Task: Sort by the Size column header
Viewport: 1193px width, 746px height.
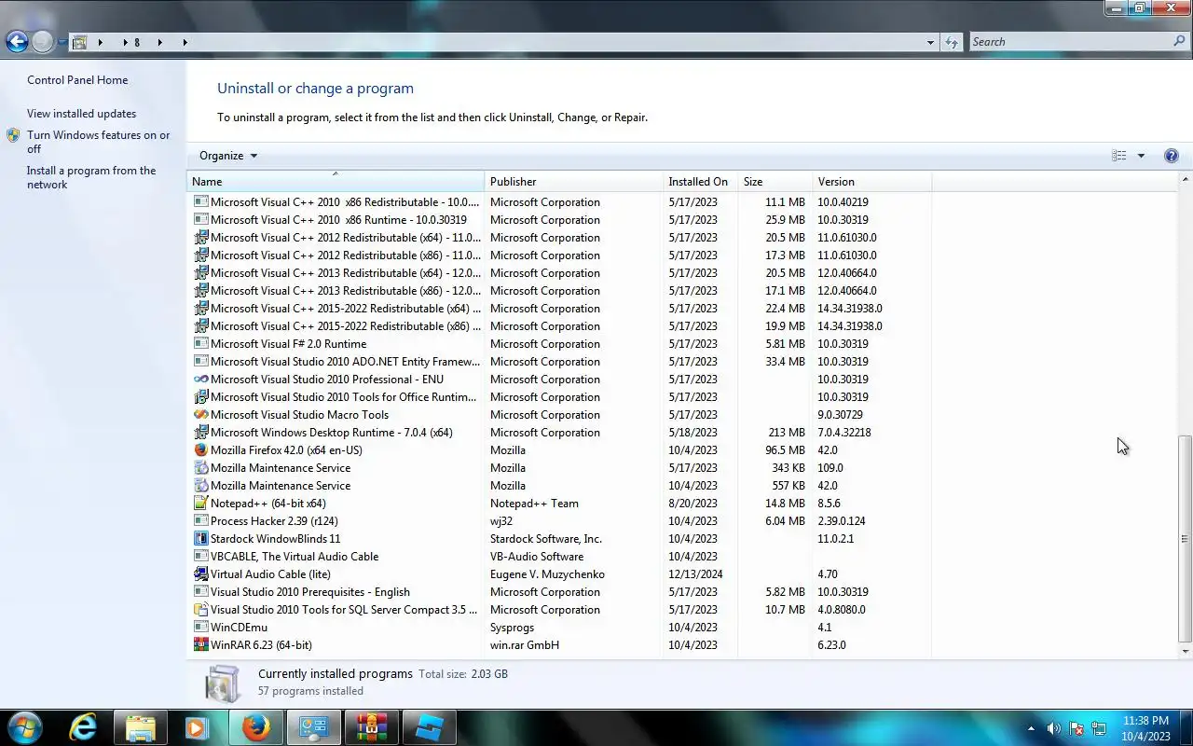Action: 774,182
